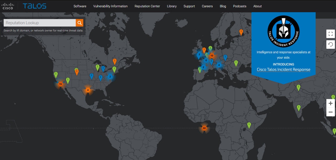Viewport: 336px width, 160px height.
Task: Click the orange pin over Quebec
Action: pyautogui.click(x=114, y=62)
